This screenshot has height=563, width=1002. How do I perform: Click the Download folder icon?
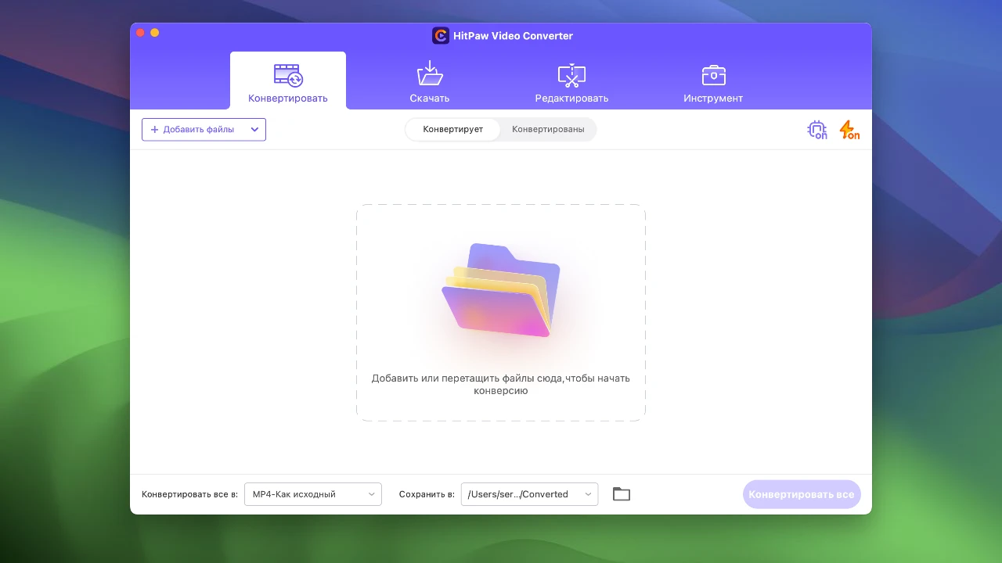click(430, 75)
